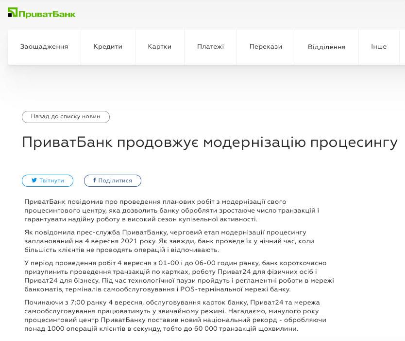This screenshot has width=405, height=341.
Task: Open the Заощадження menu
Action: coord(44,47)
